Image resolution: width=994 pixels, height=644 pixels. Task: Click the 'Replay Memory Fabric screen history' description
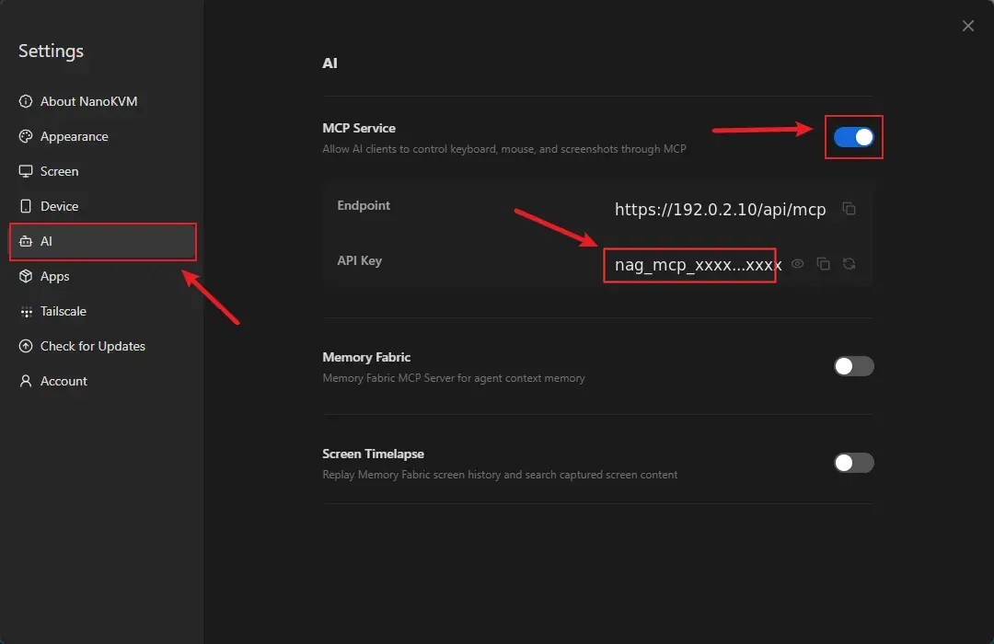click(500, 475)
